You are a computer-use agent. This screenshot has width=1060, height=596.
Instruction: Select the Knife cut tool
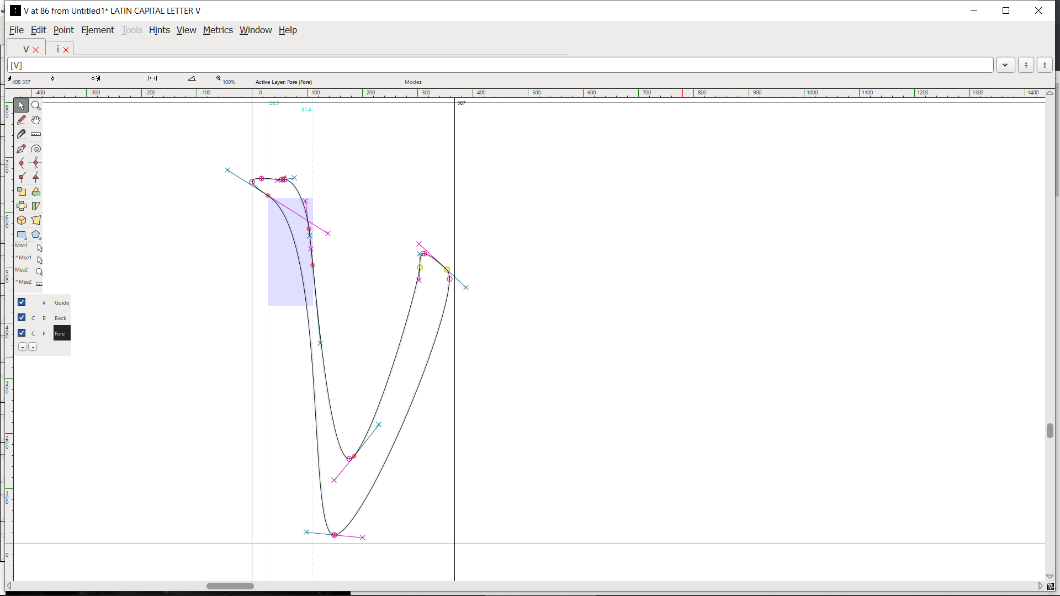[22, 134]
